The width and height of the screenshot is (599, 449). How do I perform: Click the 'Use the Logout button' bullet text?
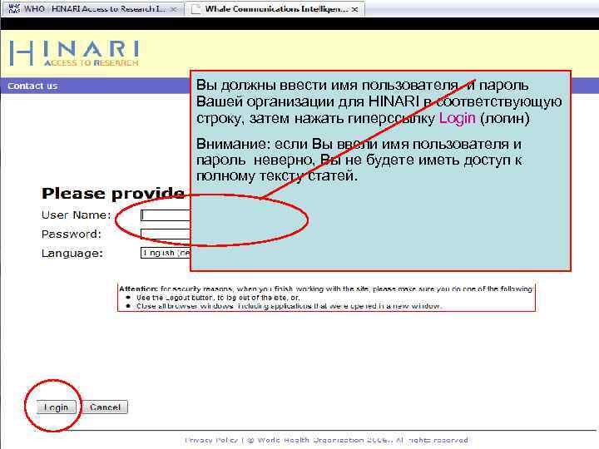coord(218,298)
